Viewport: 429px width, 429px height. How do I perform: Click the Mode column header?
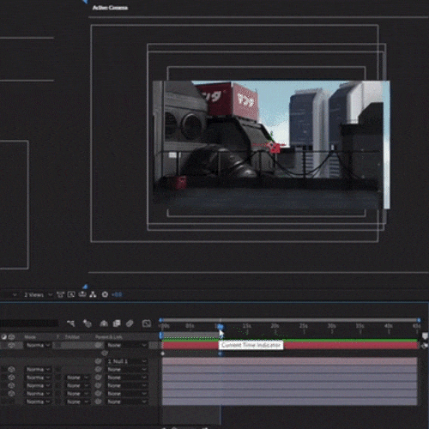30,337
